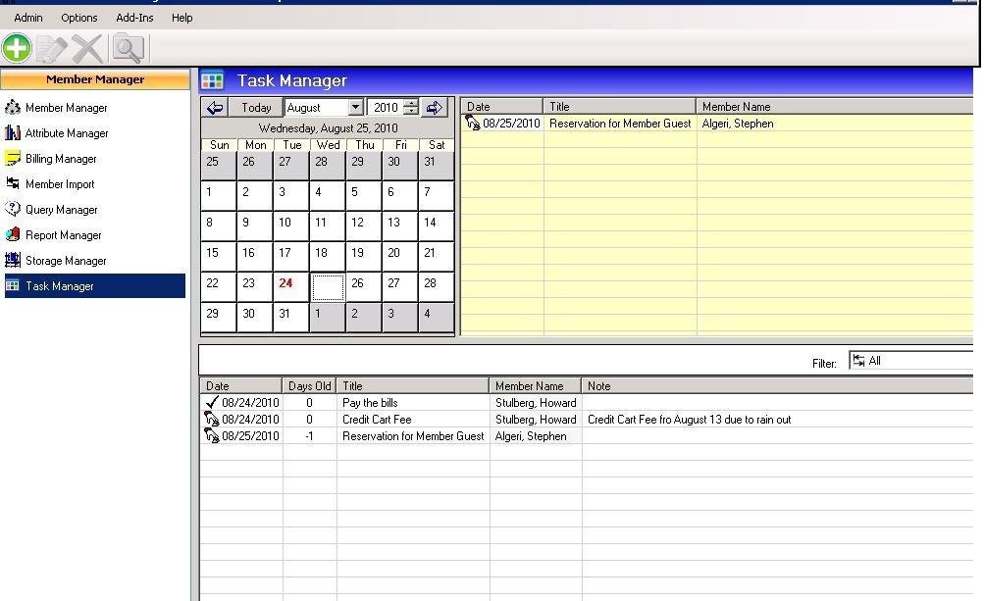Select Task Manager in the sidebar
This screenshot has width=984, height=601.
click(95, 286)
